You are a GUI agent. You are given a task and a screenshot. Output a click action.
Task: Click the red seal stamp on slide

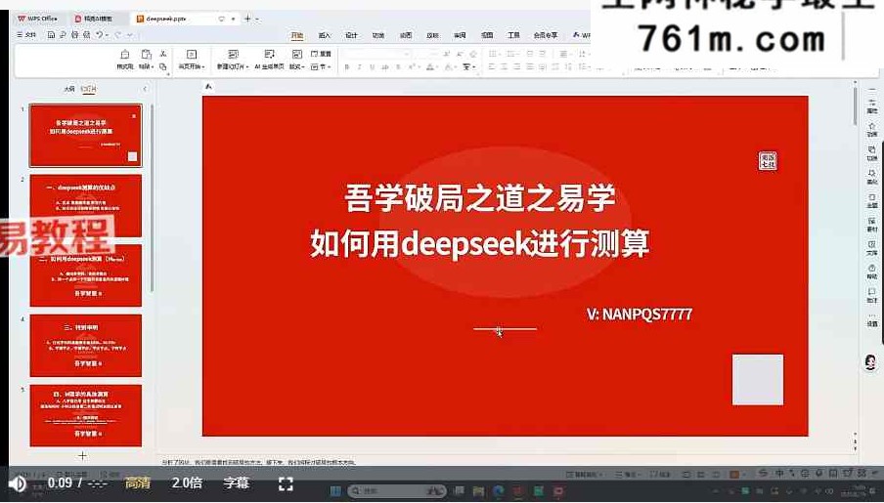(x=768, y=160)
